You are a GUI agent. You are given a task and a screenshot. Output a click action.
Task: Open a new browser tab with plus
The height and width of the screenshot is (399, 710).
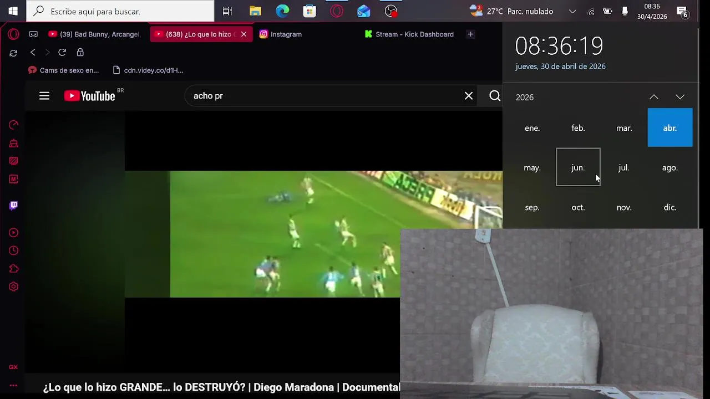(470, 34)
